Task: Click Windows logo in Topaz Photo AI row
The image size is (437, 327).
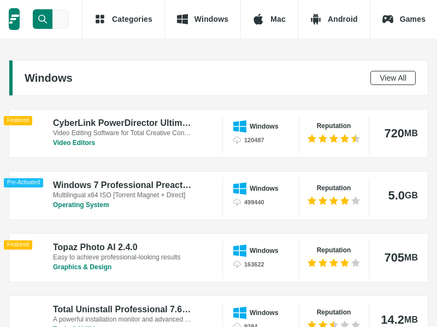Action: (x=240, y=251)
